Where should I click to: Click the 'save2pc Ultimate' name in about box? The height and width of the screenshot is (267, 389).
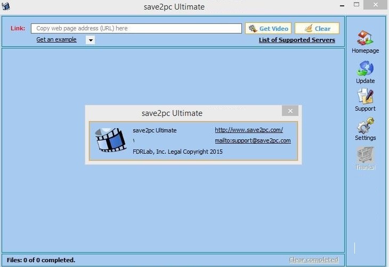click(x=155, y=130)
